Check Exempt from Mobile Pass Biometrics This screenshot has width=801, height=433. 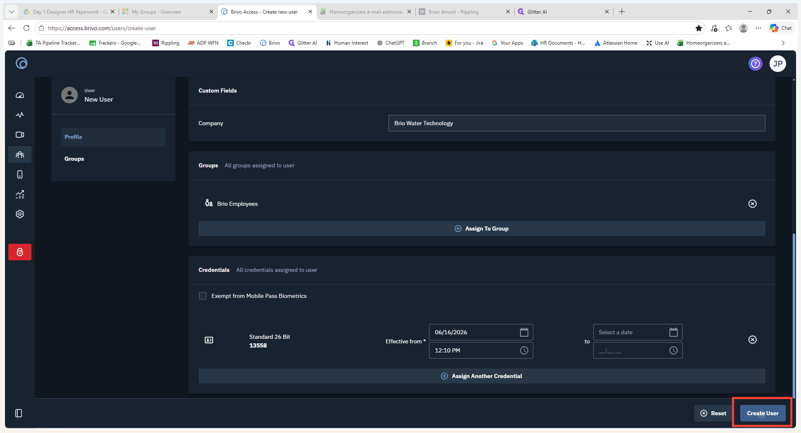(203, 296)
